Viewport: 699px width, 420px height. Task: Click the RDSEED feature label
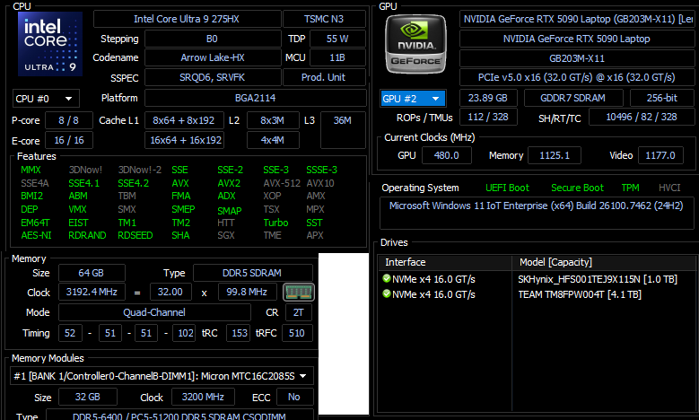[x=135, y=235]
